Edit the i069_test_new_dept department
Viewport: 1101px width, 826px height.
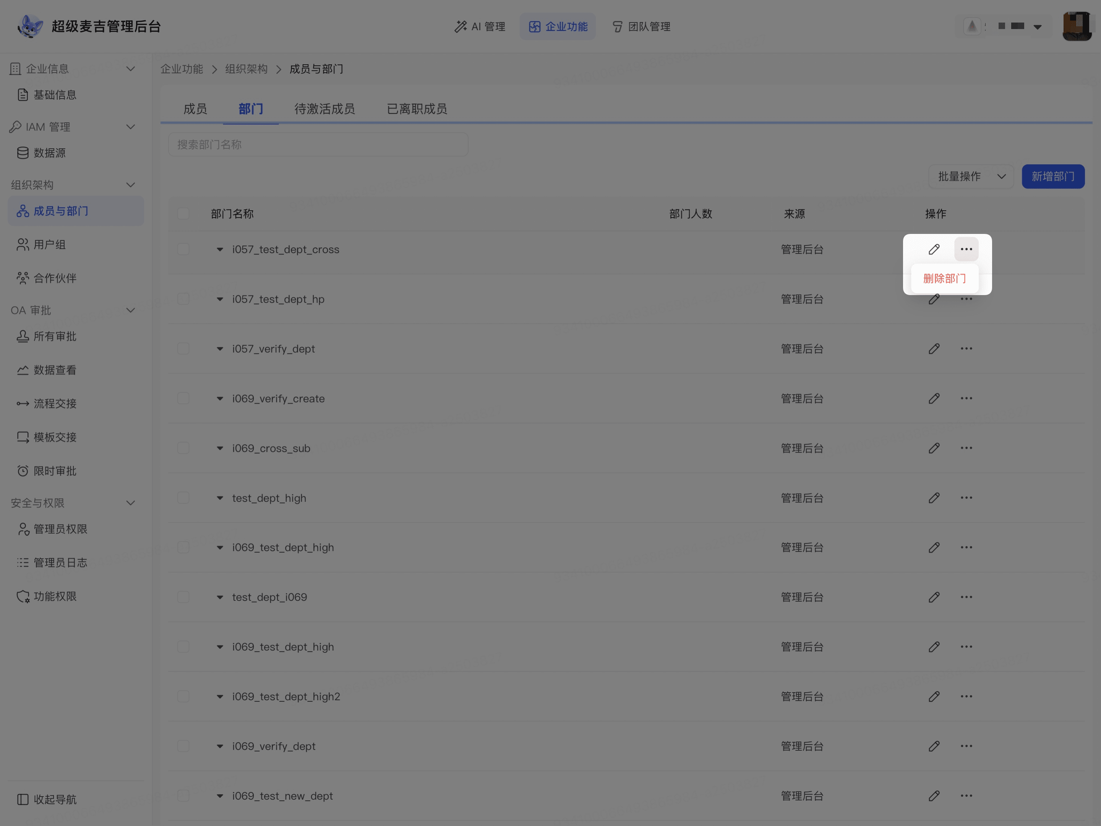tap(934, 796)
